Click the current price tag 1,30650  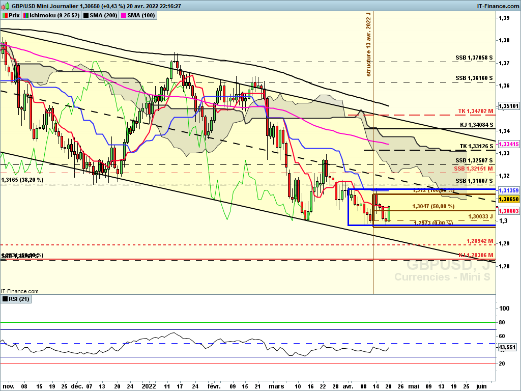(x=508, y=199)
